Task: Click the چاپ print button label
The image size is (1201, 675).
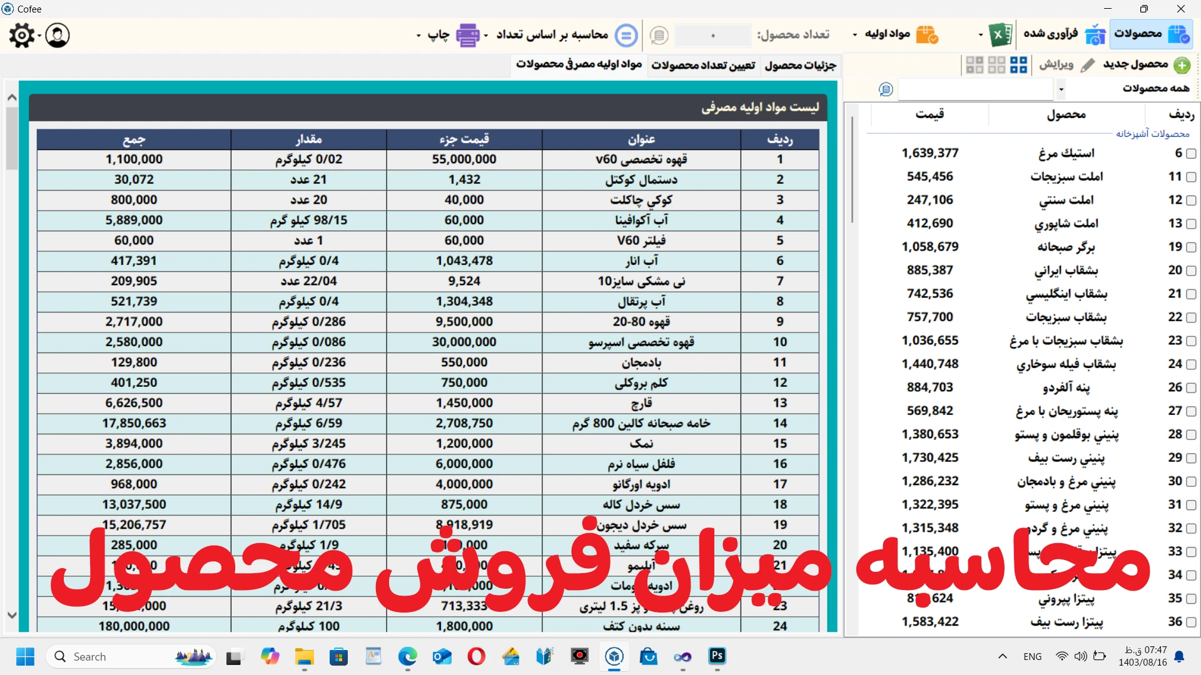Action: (x=438, y=35)
